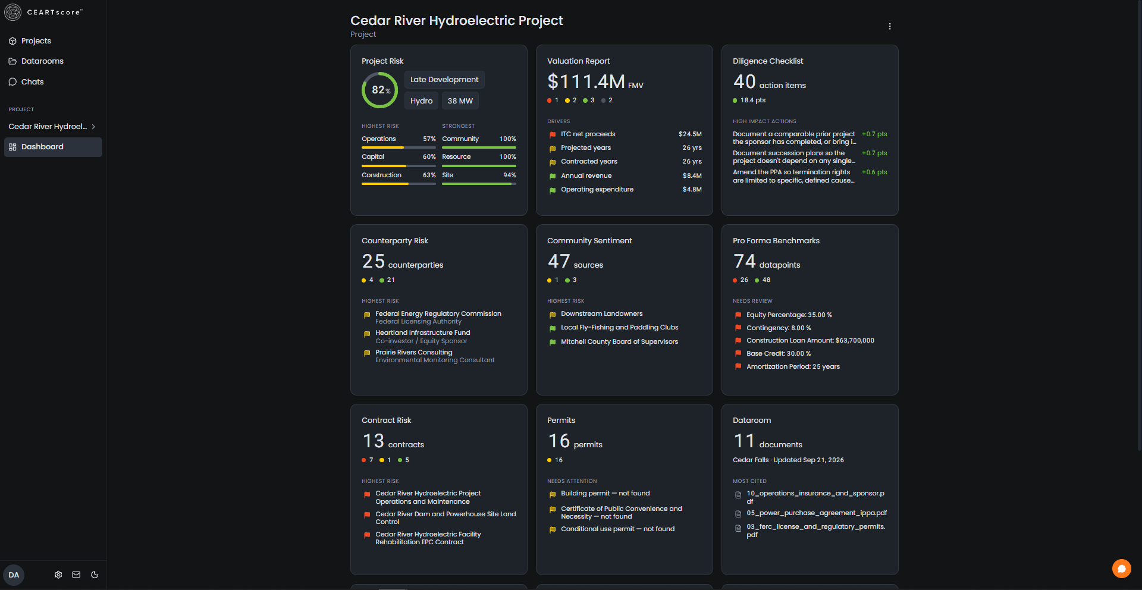The height and width of the screenshot is (590, 1142).
Task: Click 'Document succession plans' action item
Action: point(794,157)
